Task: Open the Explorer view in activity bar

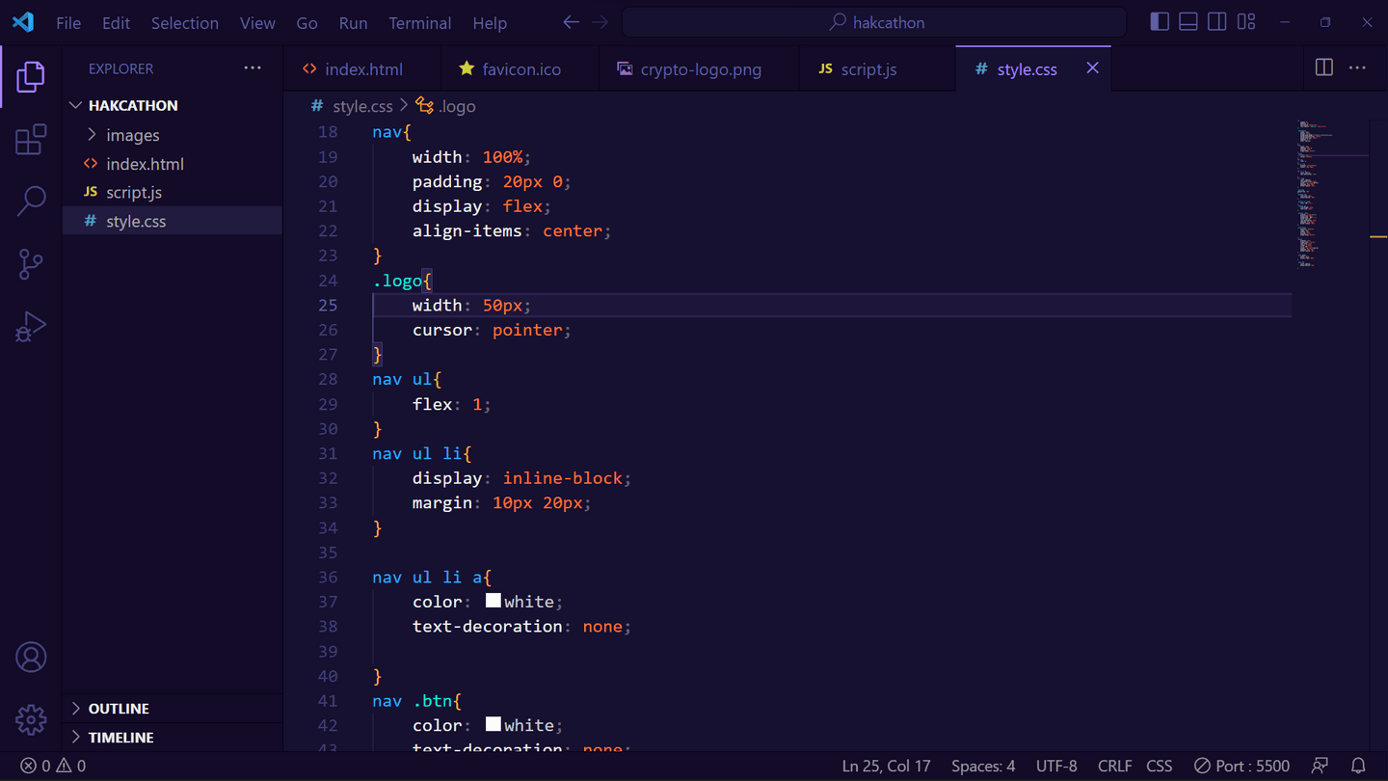Action: click(31, 77)
